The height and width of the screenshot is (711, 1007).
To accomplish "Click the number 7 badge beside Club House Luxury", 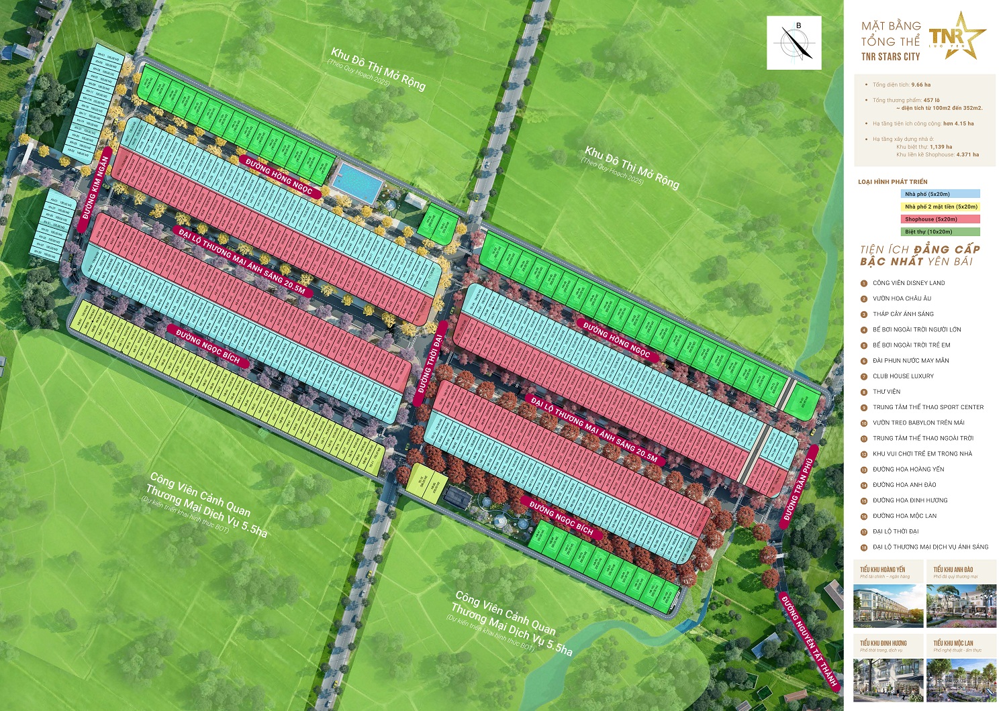I will pyautogui.click(x=864, y=376).
